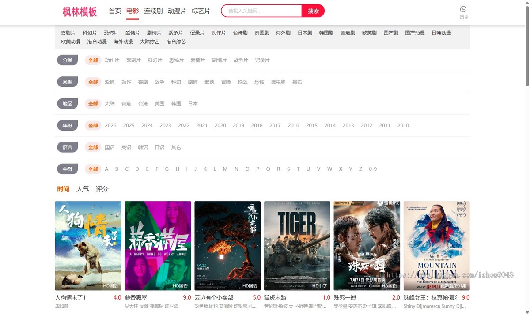The height and width of the screenshot is (315, 530).
Task: Select 动作片 in the 分类 filter row
Action: coord(112,60)
